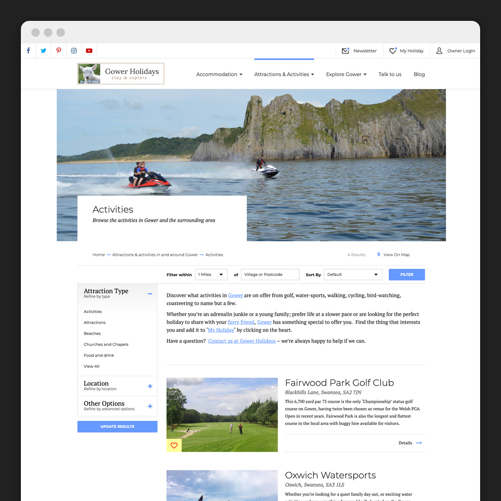This screenshot has width=501, height=501.
Task: Click the '4 Results' count text
Action: (x=356, y=255)
